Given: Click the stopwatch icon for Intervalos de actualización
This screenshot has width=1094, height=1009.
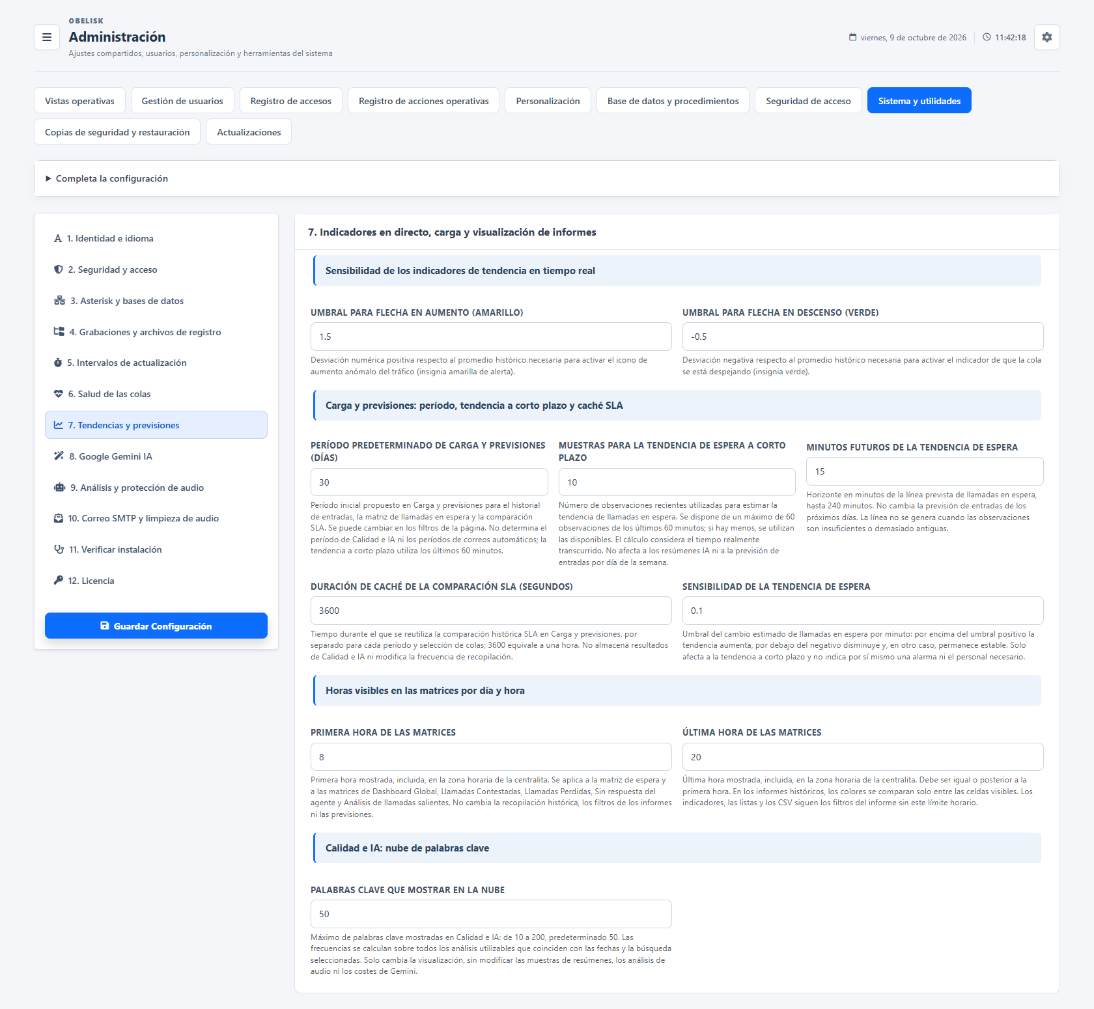Looking at the screenshot, I should [58, 363].
